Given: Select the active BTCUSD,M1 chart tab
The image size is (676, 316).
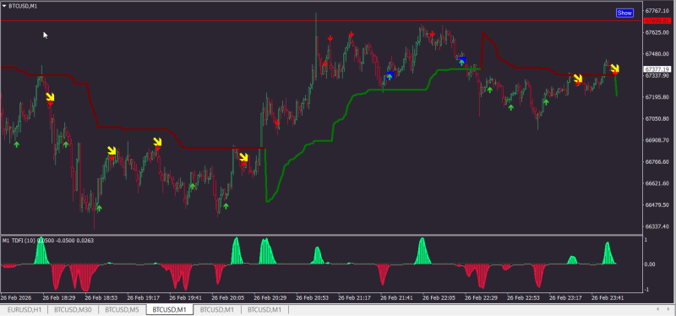Looking at the screenshot, I should tap(170, 309).
